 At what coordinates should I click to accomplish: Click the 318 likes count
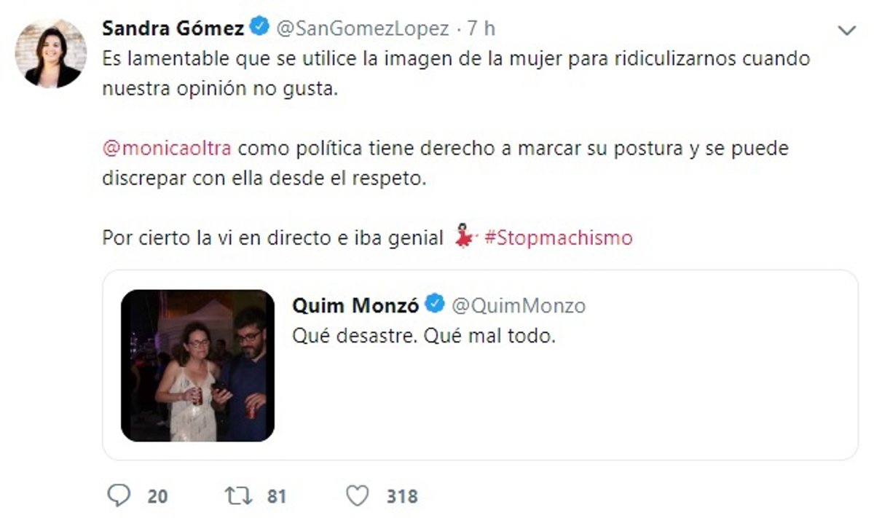pos(402,497)
